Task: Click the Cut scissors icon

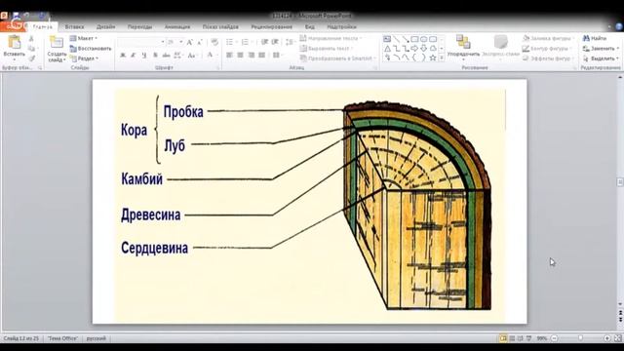Action: [x=31, y=39]
